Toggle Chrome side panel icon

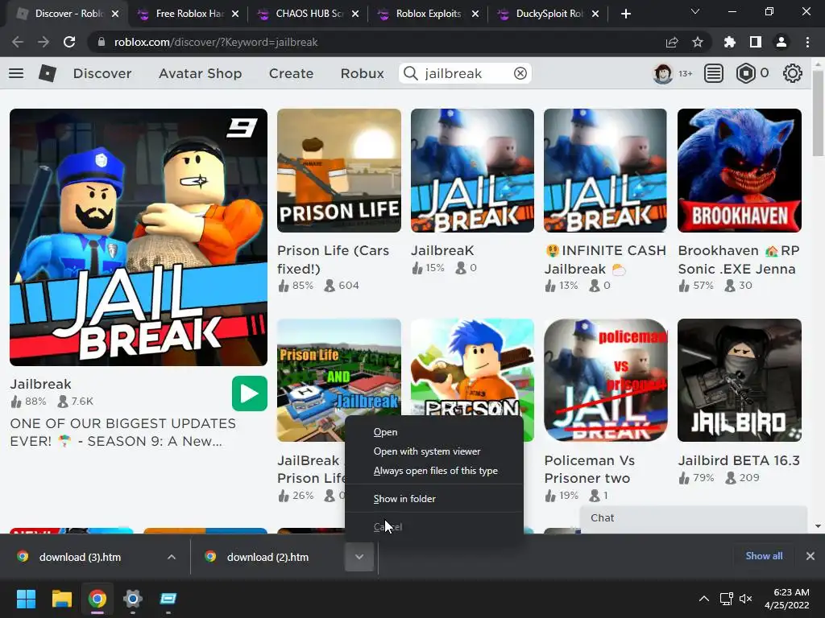point(756,42)
